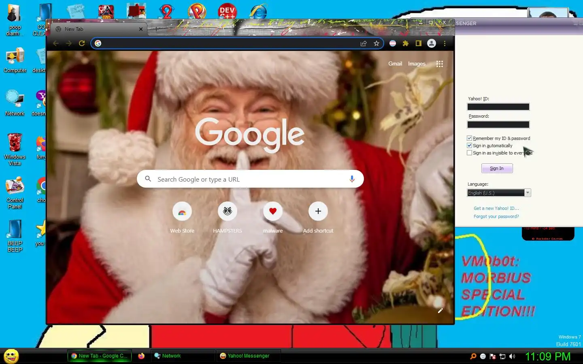Image resolution: width=583 pixels, height=364 pixels.
Task: Select the Angry Birds Star Wars desktop icon
Action: (106, 11)
